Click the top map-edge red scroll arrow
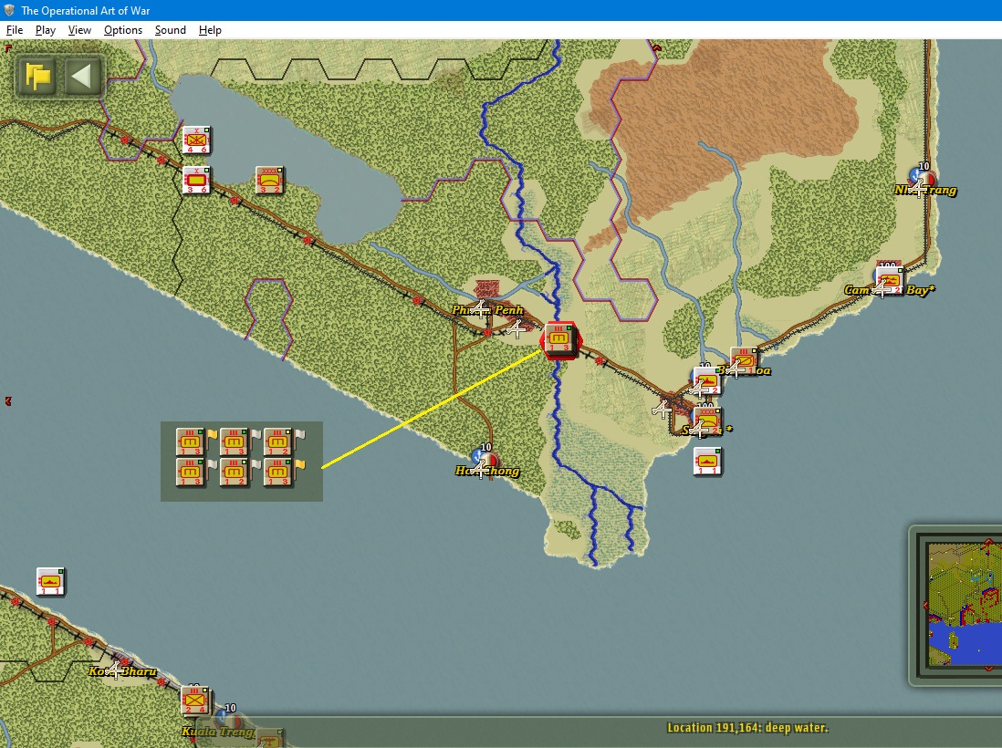The height and width of the screenshot is (748, 1002). click(x=656, y=47)
